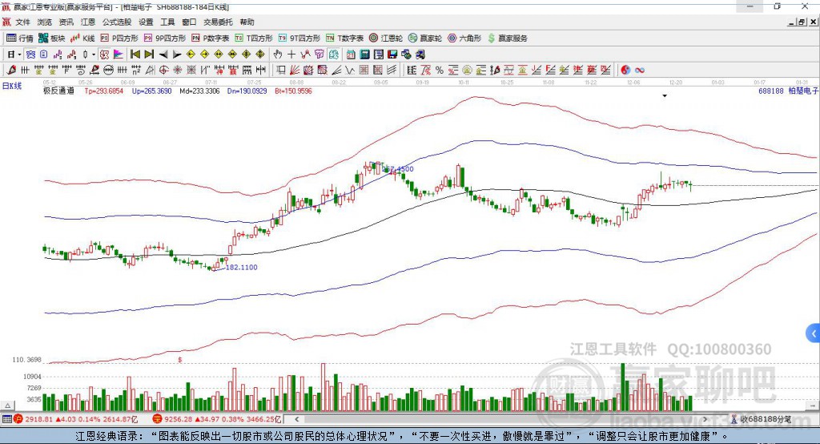
Task: Click the black left arrow step-back icon
Action: coord(163,54)
